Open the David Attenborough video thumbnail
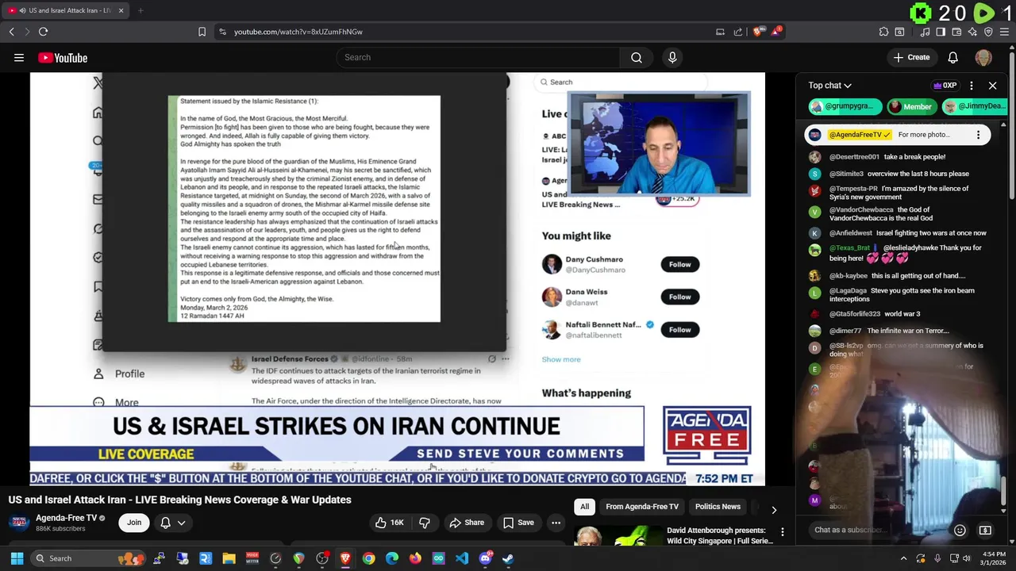 pyautogui.click(x=618, y=535)
